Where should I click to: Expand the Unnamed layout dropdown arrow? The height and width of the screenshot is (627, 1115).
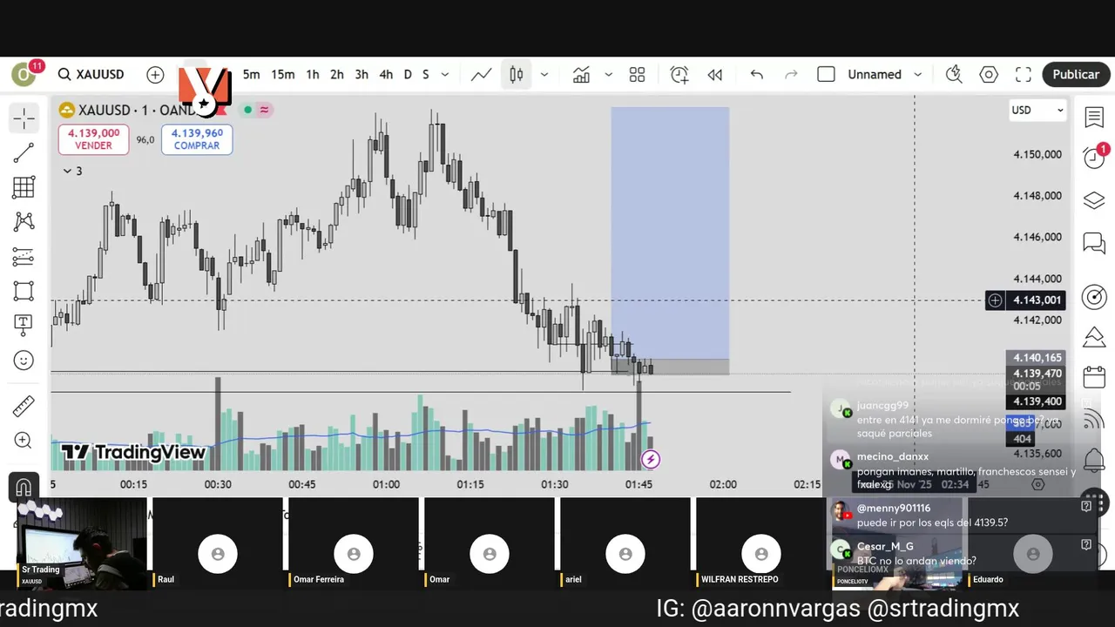click(917, 75)
